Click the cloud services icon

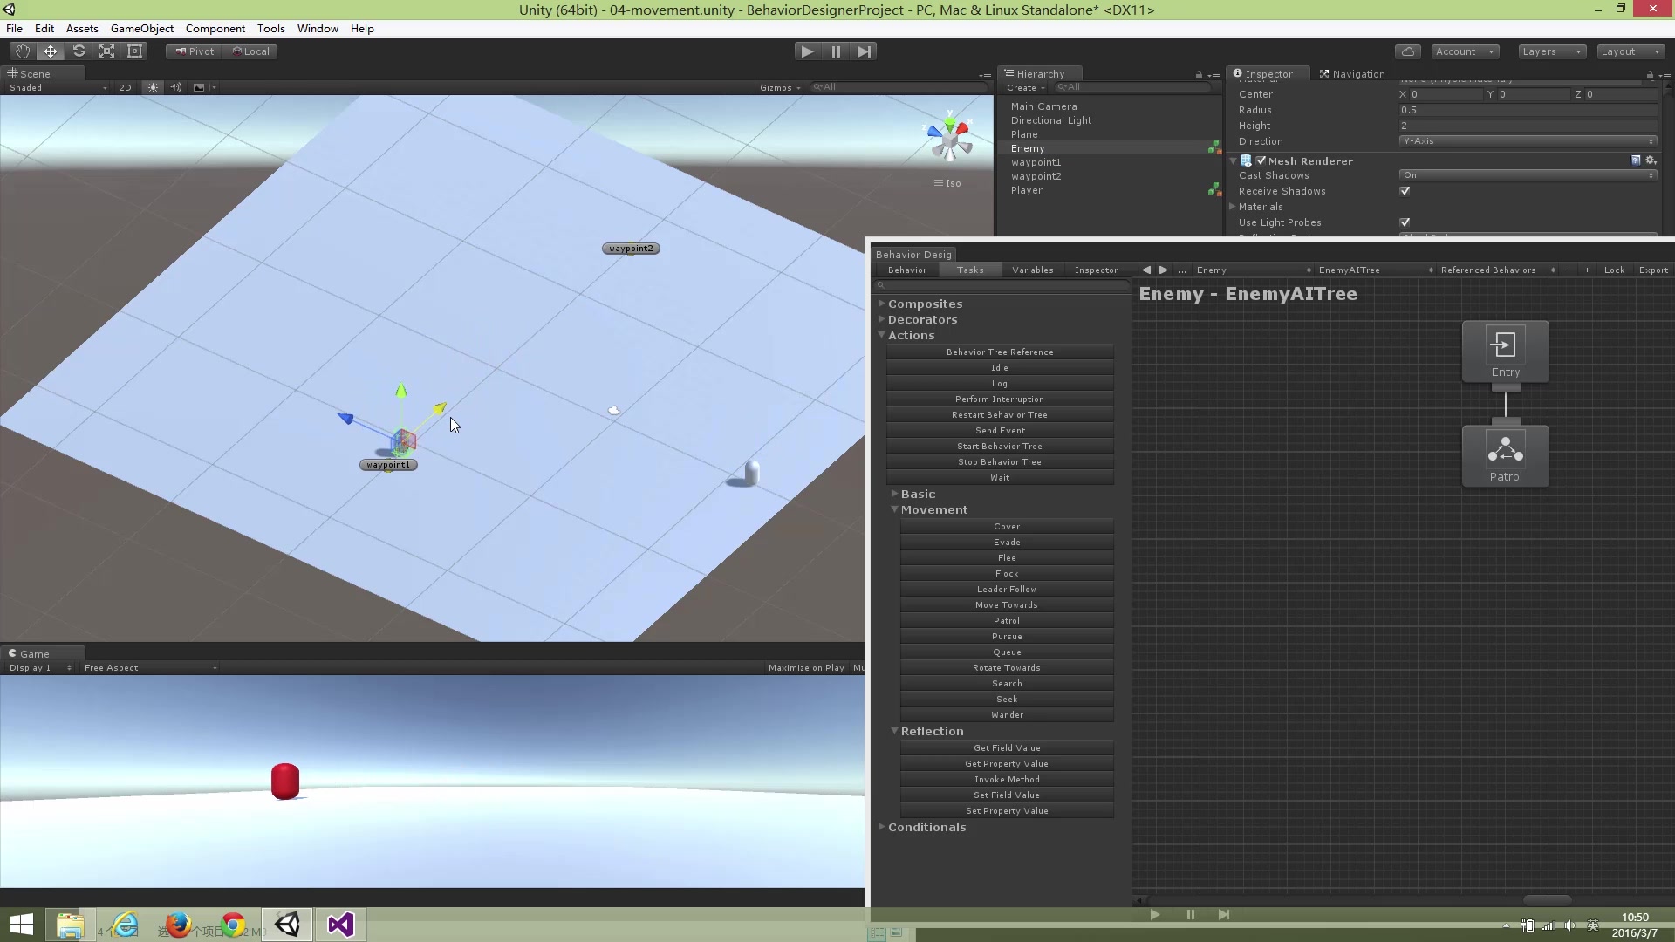1407,51
